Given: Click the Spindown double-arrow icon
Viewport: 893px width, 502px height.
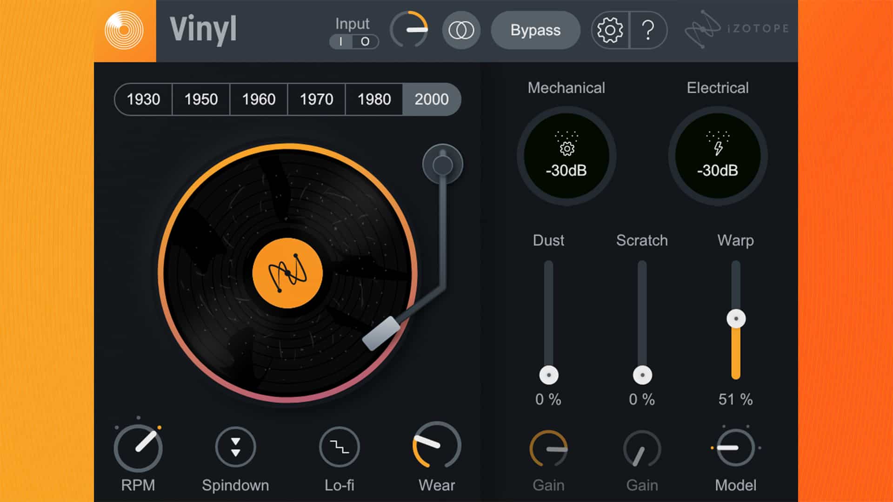Looking at the screenshot, I should pyautogui.click(x=235, y=447).
